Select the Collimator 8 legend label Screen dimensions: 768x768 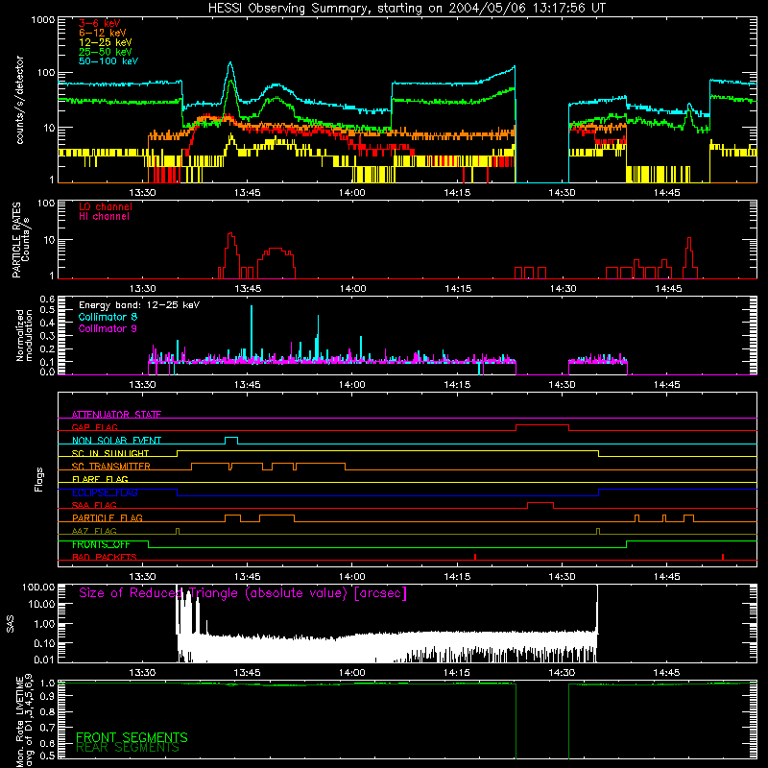tap(108, 317)
